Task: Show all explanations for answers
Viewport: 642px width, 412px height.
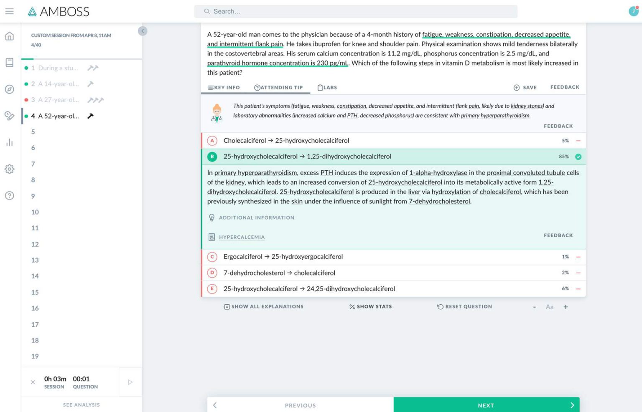Action: 264,307
